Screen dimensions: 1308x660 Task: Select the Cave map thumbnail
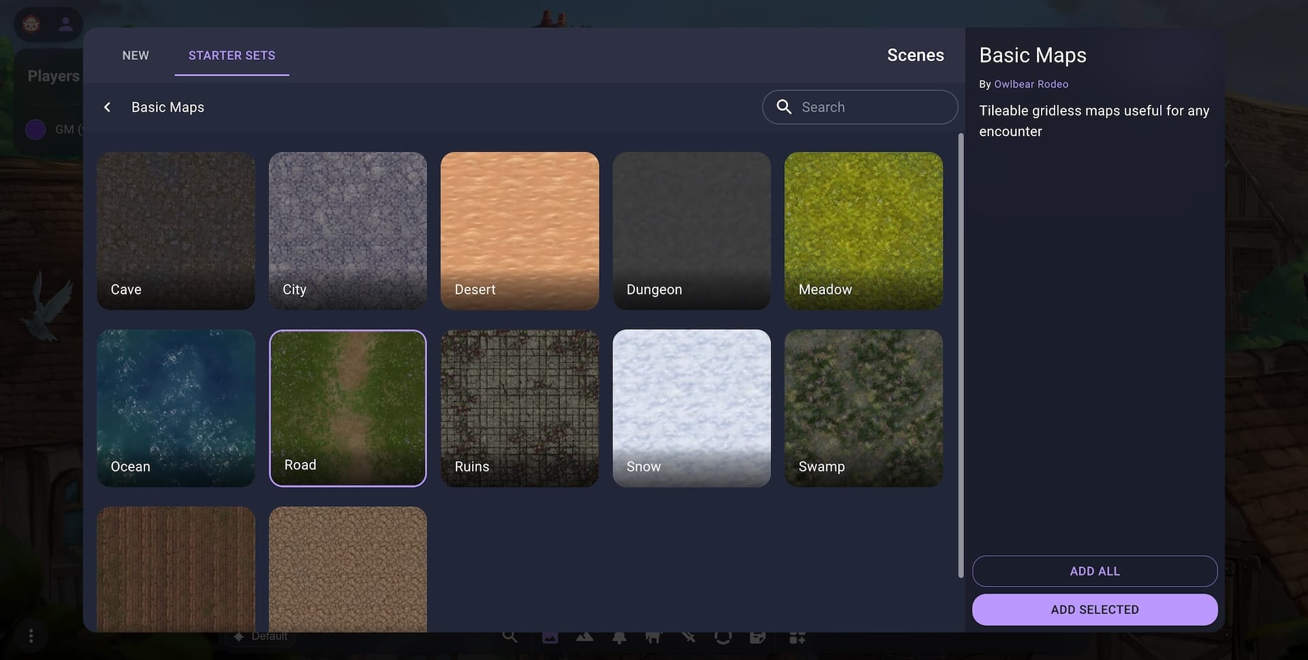[x=176, y=231]
